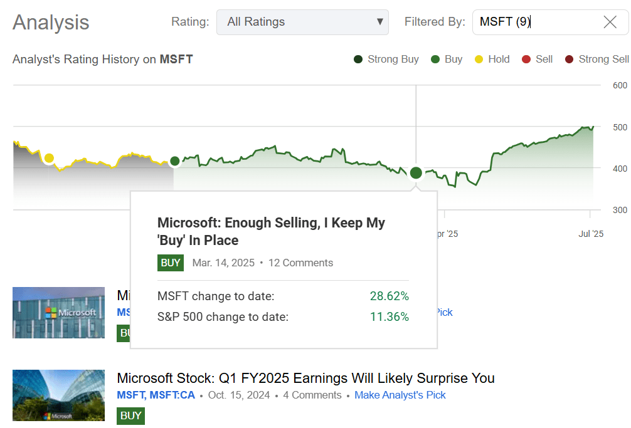Clear the MSFT ticker filter with the X
The height and width of the screenshot is (428, 631).
tap(609, 22)
